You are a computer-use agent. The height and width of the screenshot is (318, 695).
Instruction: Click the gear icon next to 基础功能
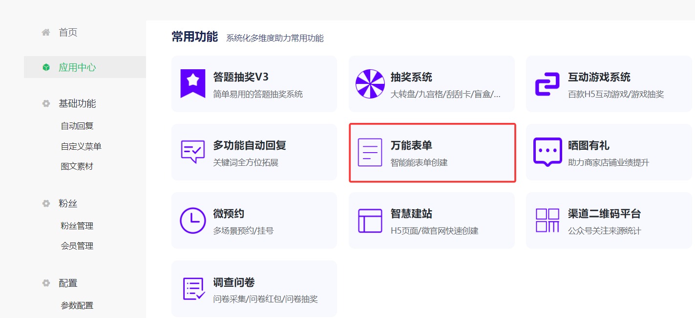(x=45, y=103)
